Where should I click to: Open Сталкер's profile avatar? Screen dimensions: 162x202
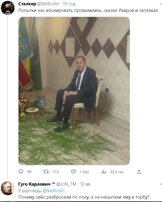tap(8, 8)
